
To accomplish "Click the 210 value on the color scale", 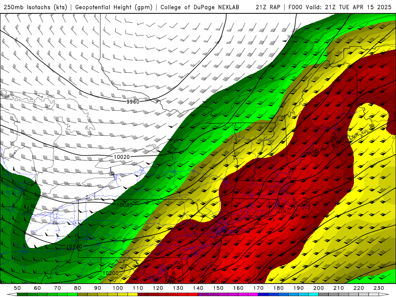I will (x=339, y=288).
